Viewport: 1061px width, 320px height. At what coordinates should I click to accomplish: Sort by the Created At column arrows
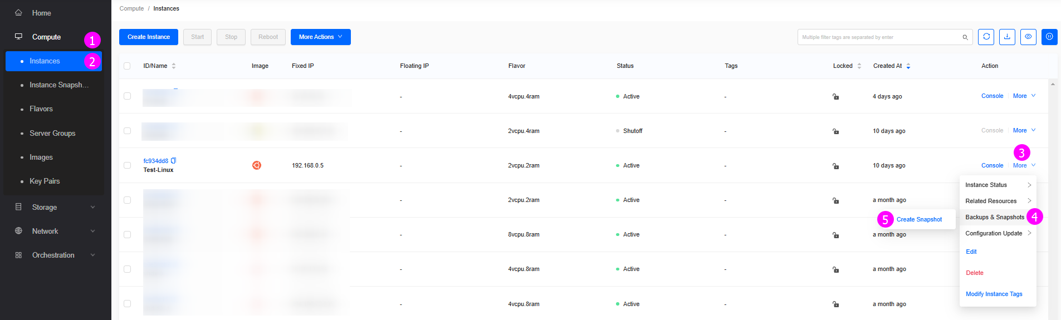tap(908, 66)
